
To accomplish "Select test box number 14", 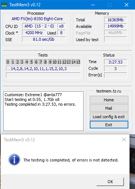I will [x=74, y=62].
